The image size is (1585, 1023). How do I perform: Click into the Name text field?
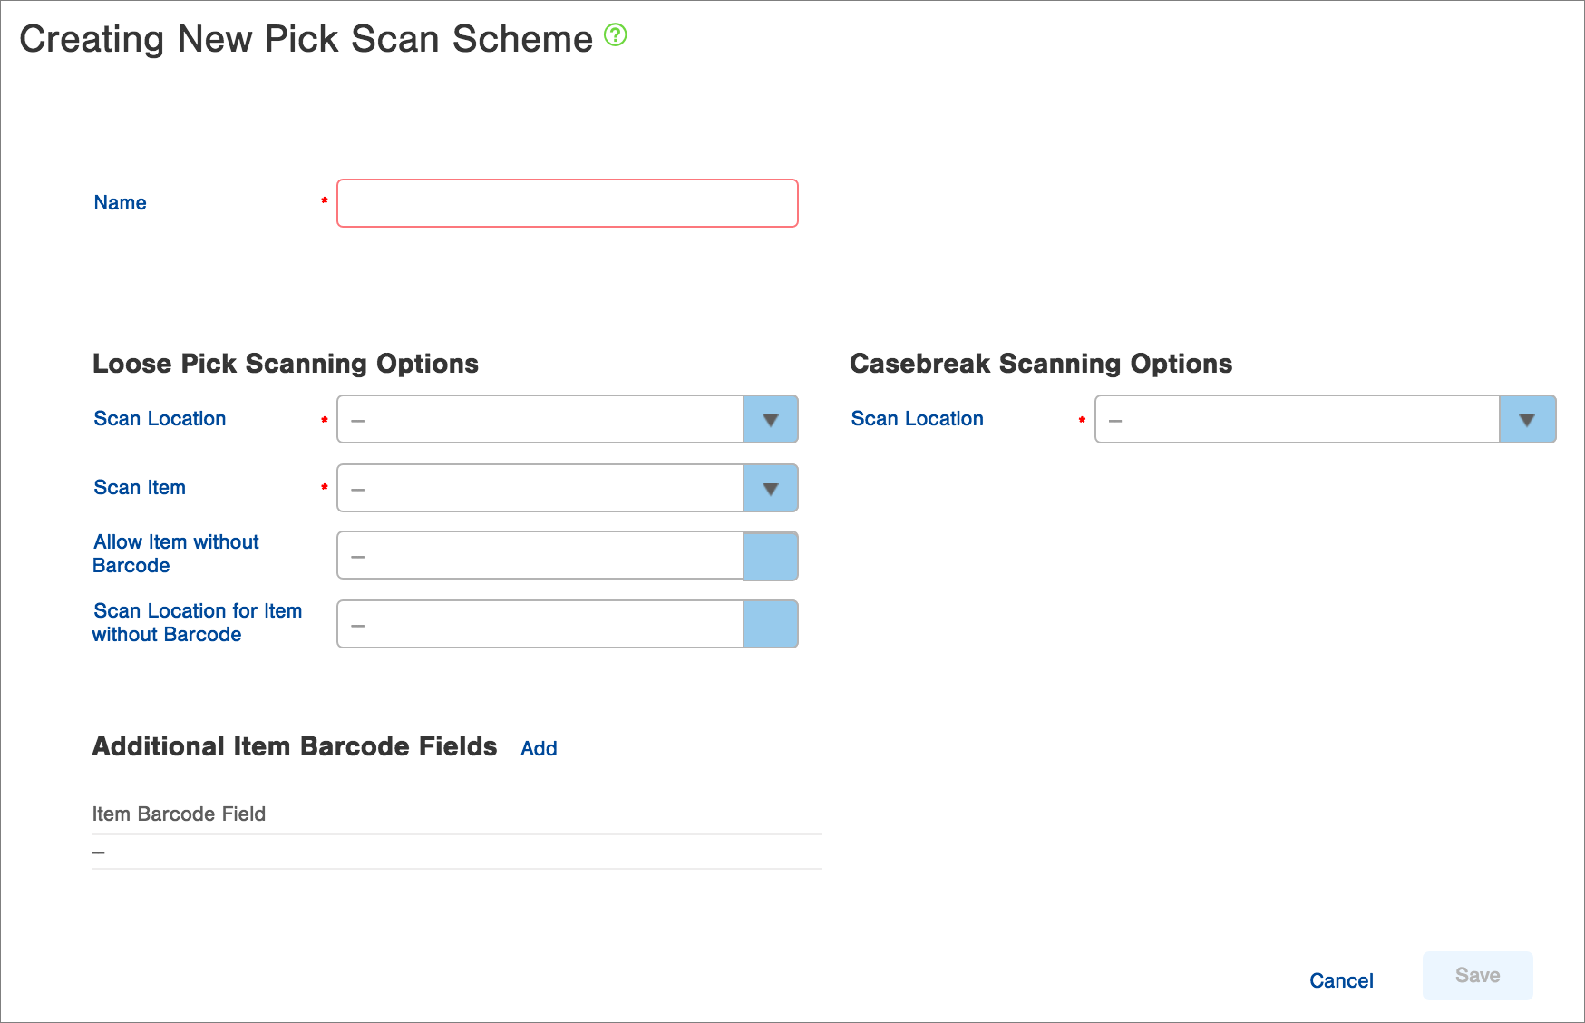(x=566, y=203)
